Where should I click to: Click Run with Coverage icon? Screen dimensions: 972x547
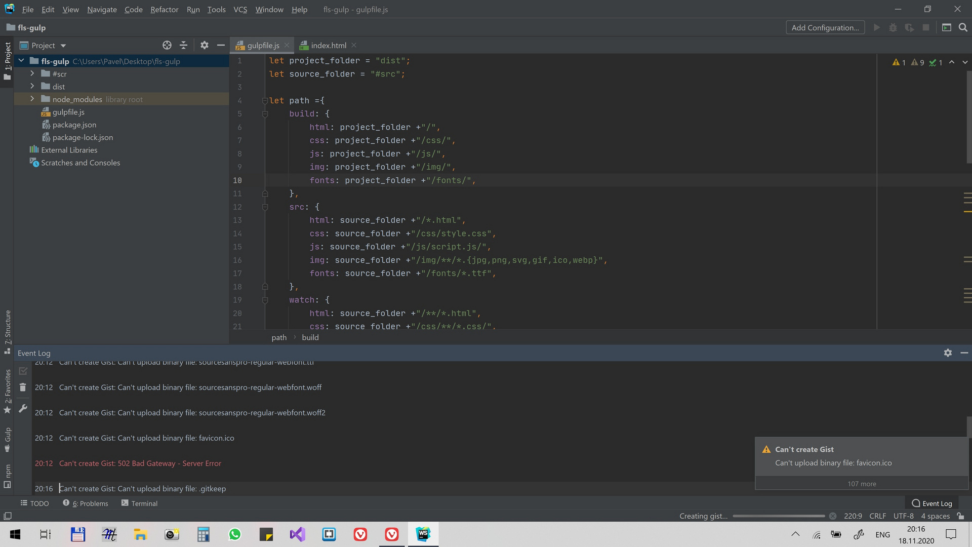pyautogui.click(x=909, y=27)
